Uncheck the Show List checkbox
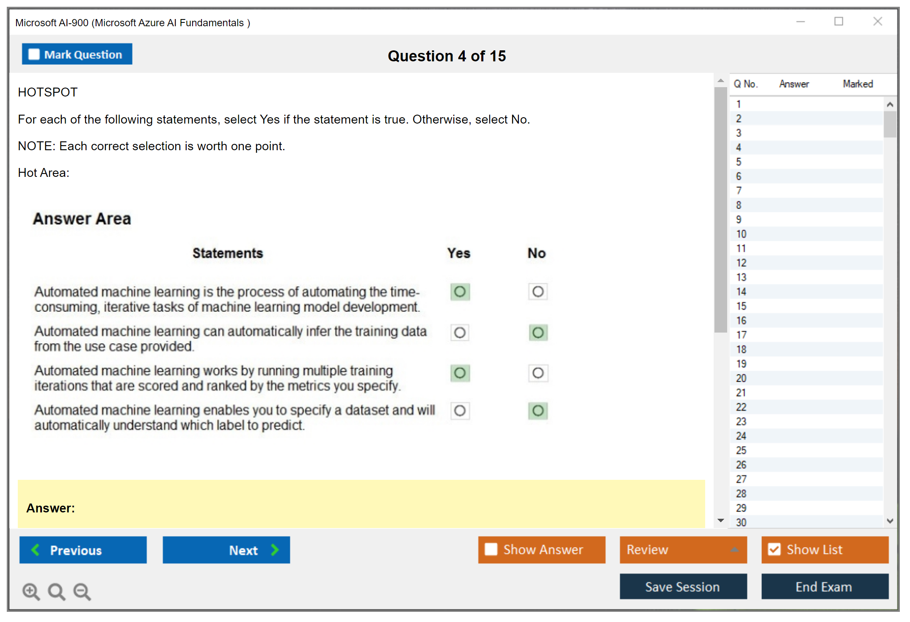 [x=774, y=549]
